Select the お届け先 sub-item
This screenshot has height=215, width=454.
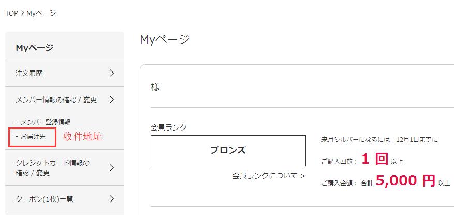[33, 137]
